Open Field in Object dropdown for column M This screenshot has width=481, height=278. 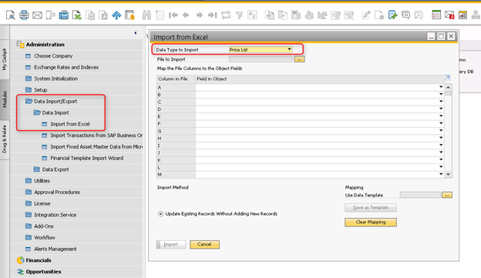tap(441, 174)
